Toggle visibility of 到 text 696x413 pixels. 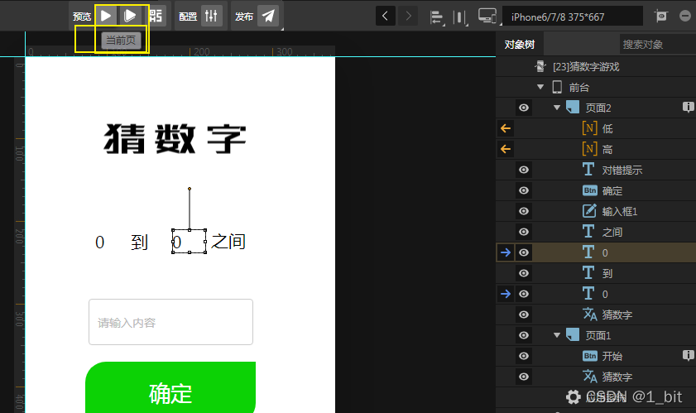[524, 273]
